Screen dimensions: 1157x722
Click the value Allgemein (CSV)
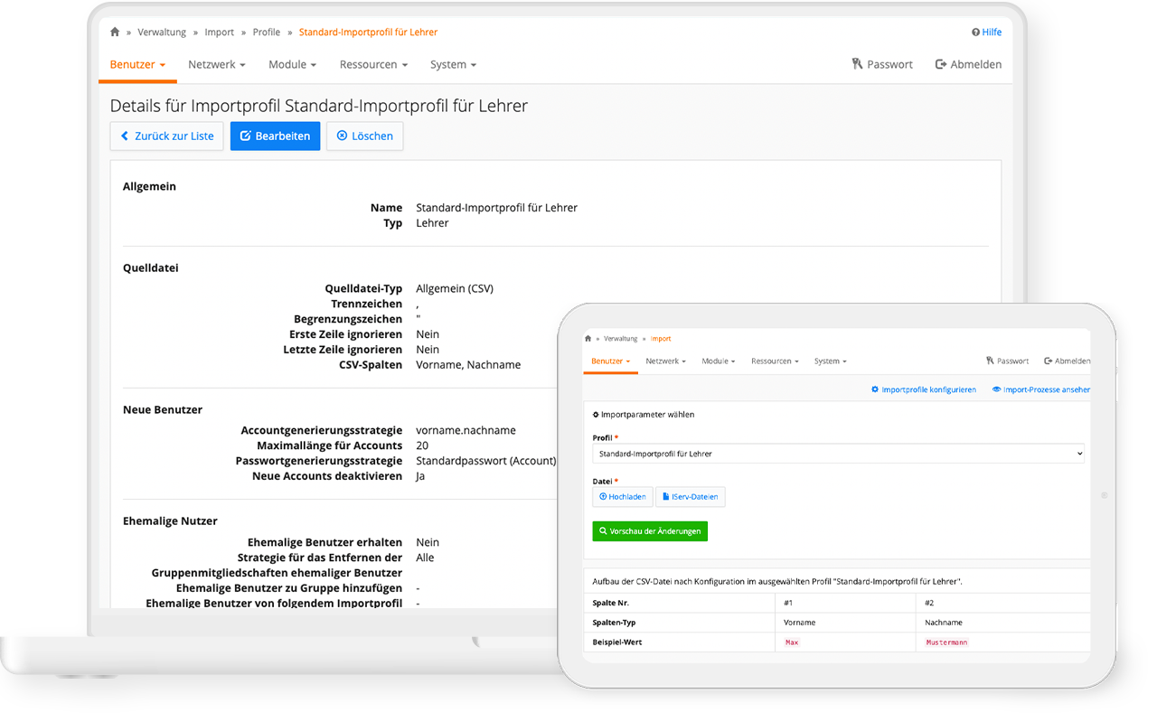pyautogui.click(x=455, y=288)
